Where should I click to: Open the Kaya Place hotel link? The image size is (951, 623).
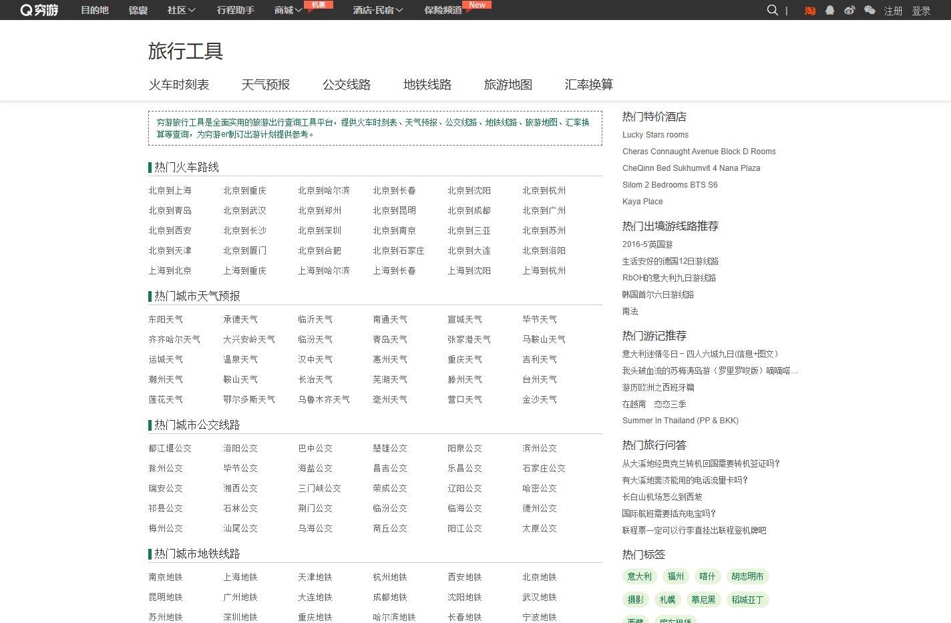tap(642, 202)
